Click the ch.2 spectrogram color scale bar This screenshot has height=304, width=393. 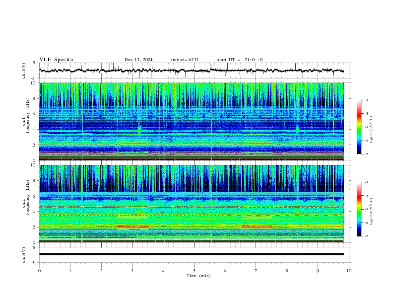(x=359, y=209)
